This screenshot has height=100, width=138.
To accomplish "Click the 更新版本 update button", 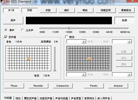I will click(x=126, y=10).
